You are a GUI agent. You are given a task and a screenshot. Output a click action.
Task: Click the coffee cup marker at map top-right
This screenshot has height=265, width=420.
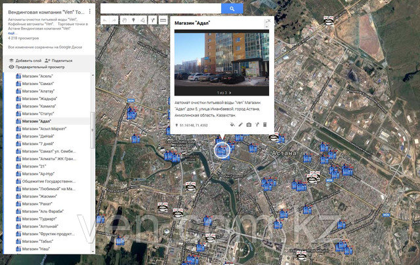point(328,21)
